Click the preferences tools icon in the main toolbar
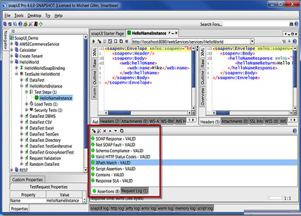Viewport: 301px width, 216px height. click(x=30, y=24)
